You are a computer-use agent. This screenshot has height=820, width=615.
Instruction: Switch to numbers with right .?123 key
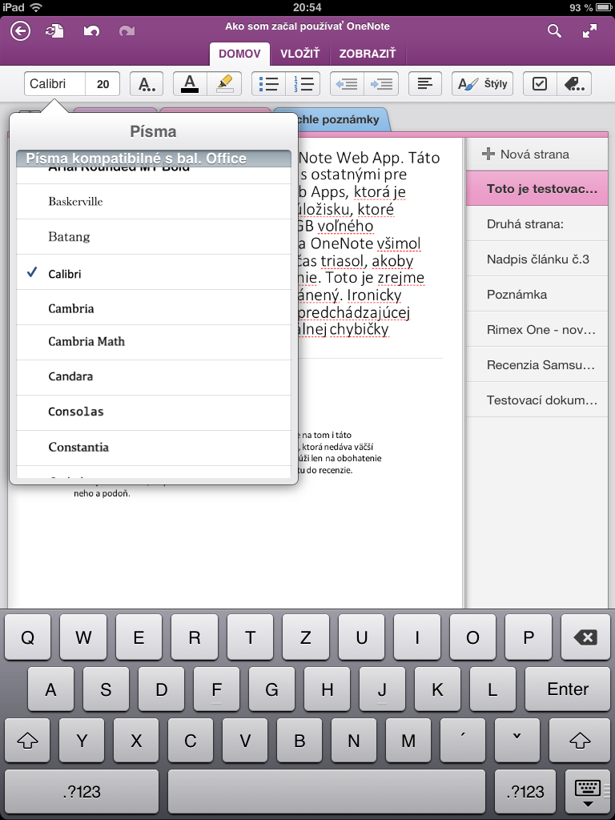[x=525, y=792]
